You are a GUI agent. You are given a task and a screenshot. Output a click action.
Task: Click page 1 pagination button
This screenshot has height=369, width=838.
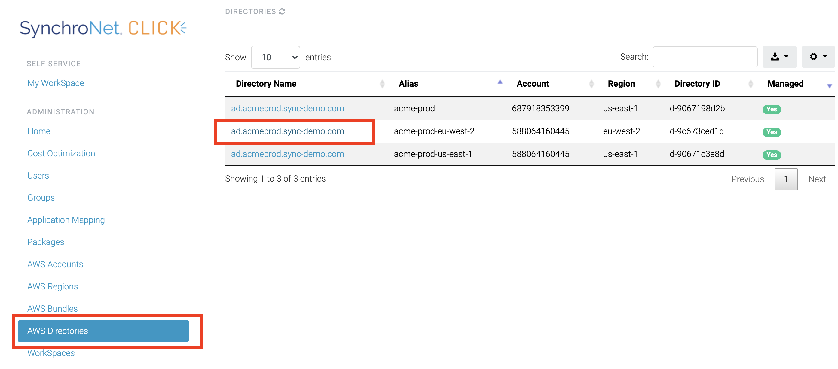(786, 179)
